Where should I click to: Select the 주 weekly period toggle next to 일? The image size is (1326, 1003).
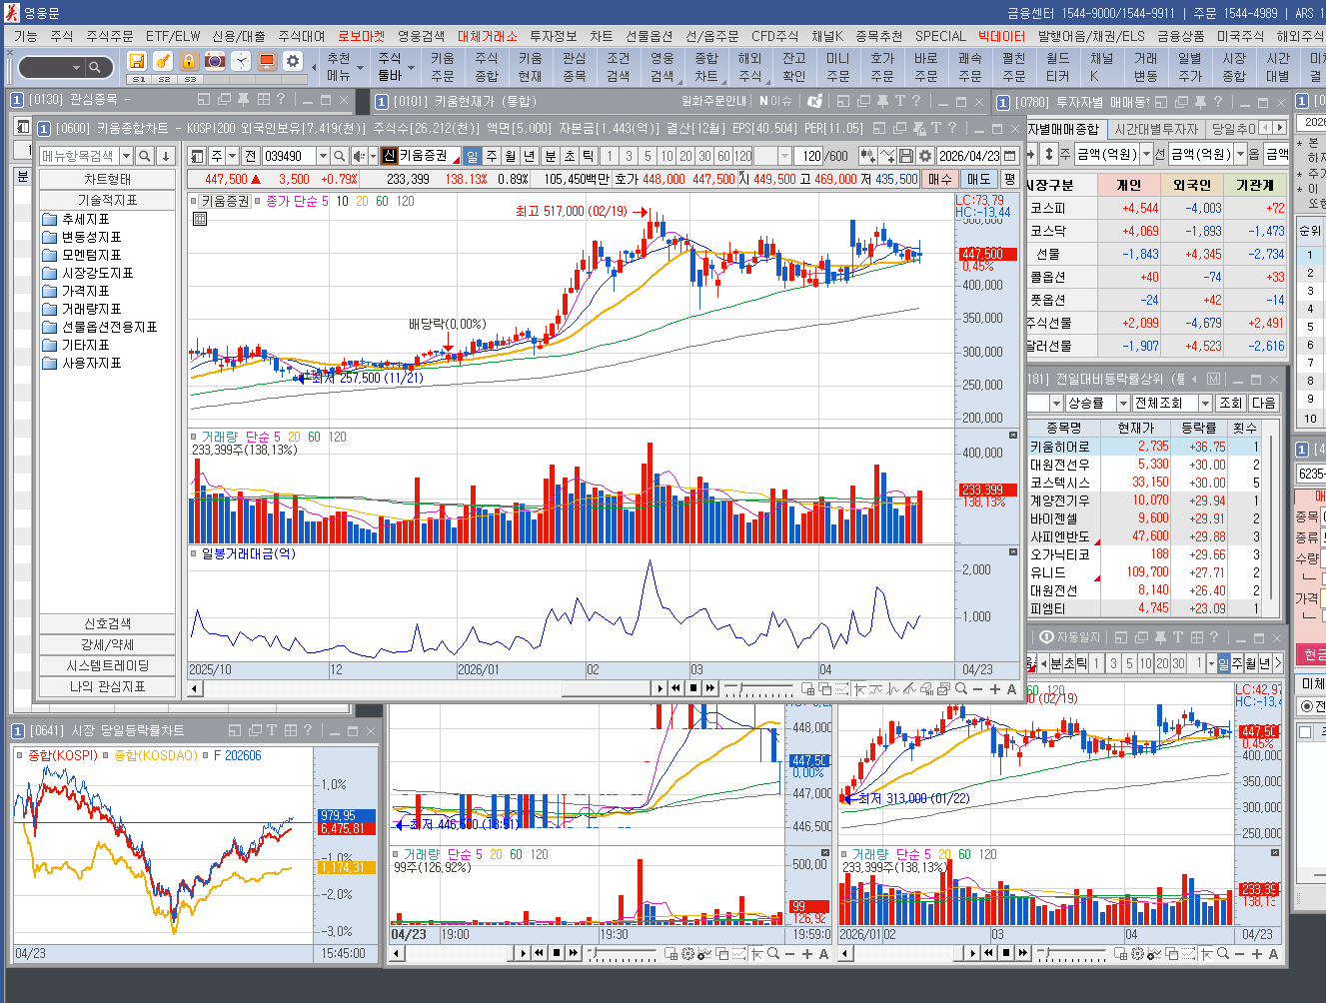491,156
